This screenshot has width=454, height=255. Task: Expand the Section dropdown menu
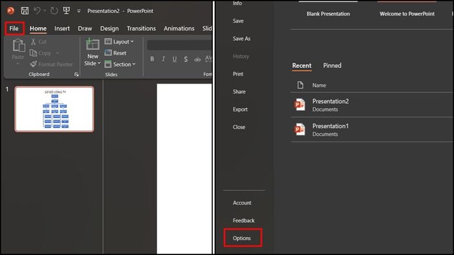tap(120, 64)
